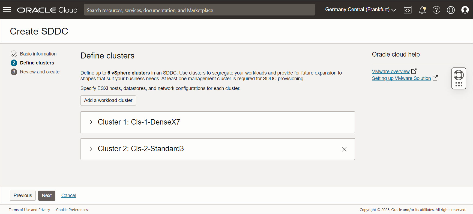The image size is (473, 214).
Task: Click the copyright notice text
Action: pos(413,210)
